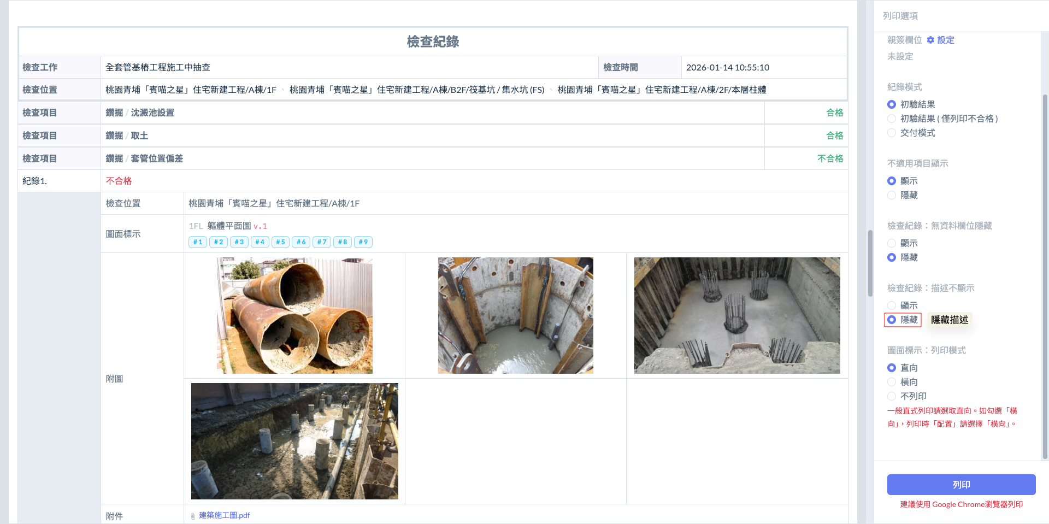Open the pile heads trench photo
The image size is (1049, 524).
point(294,441)
